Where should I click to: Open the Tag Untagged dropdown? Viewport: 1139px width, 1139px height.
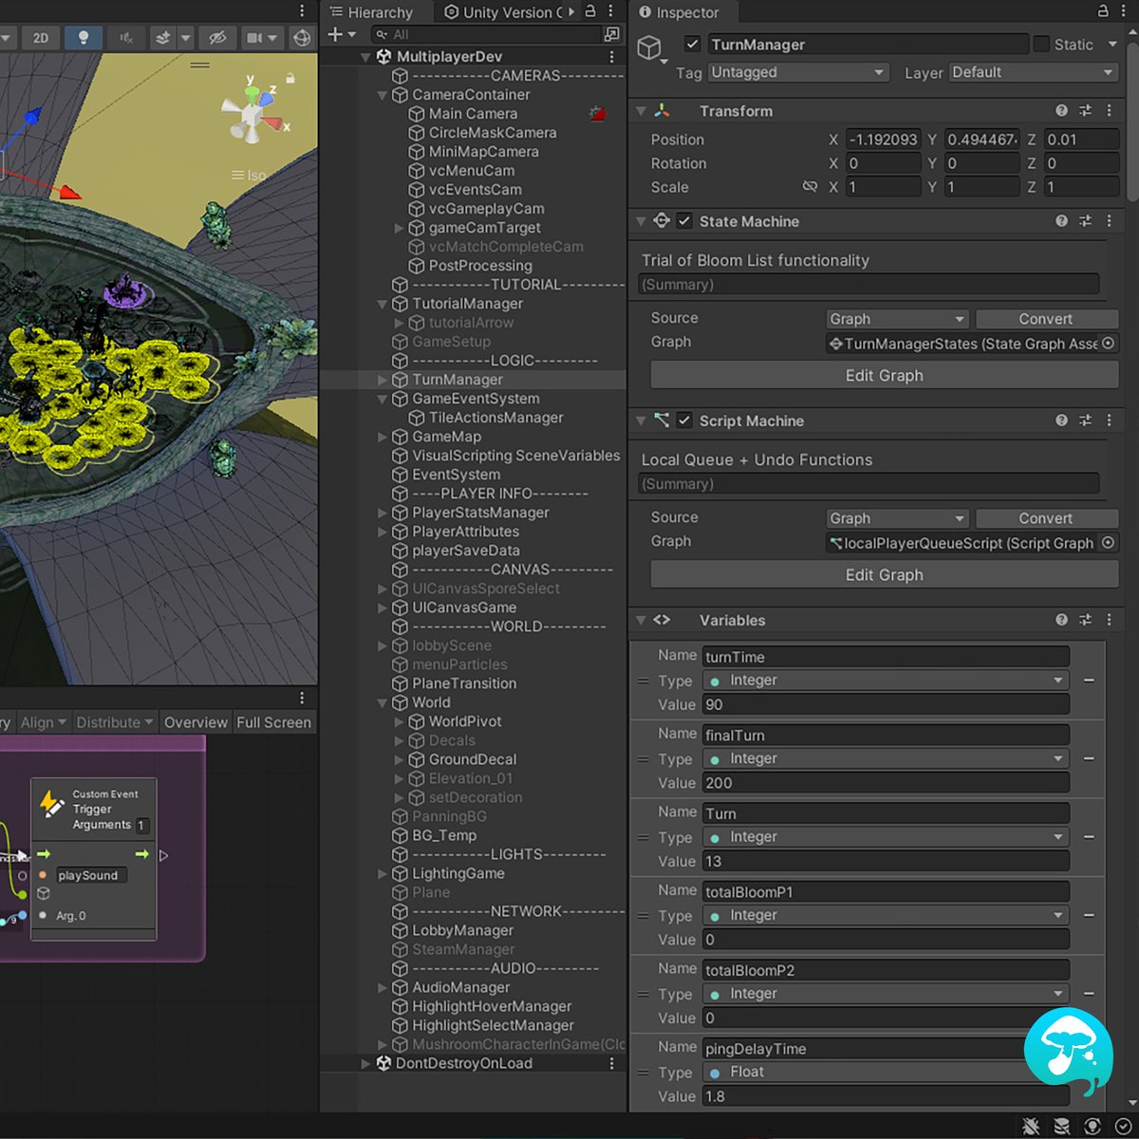(798, 72)
